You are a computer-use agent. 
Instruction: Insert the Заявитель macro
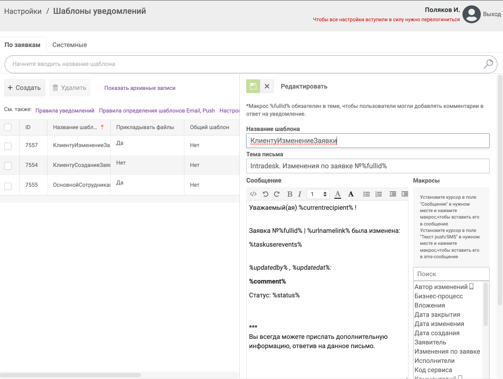coord(430,343)
